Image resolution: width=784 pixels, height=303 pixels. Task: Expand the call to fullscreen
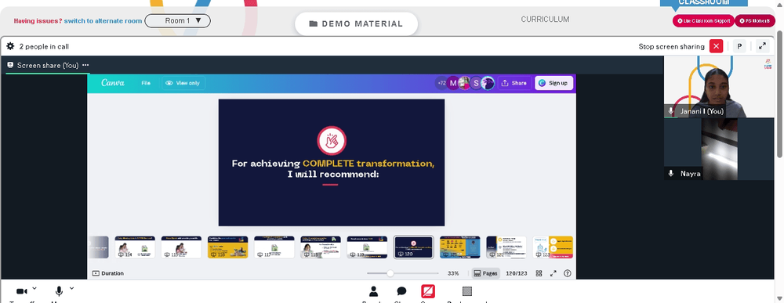(762, 46)
